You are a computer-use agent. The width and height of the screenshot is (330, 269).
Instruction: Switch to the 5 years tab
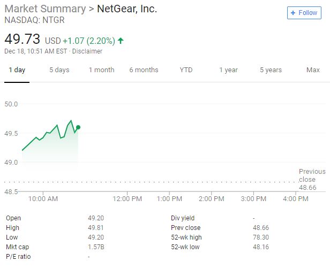(x=271, y=70)
